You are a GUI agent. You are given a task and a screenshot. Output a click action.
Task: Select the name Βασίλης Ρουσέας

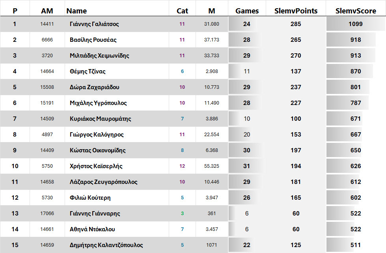[x=93, y=40]
